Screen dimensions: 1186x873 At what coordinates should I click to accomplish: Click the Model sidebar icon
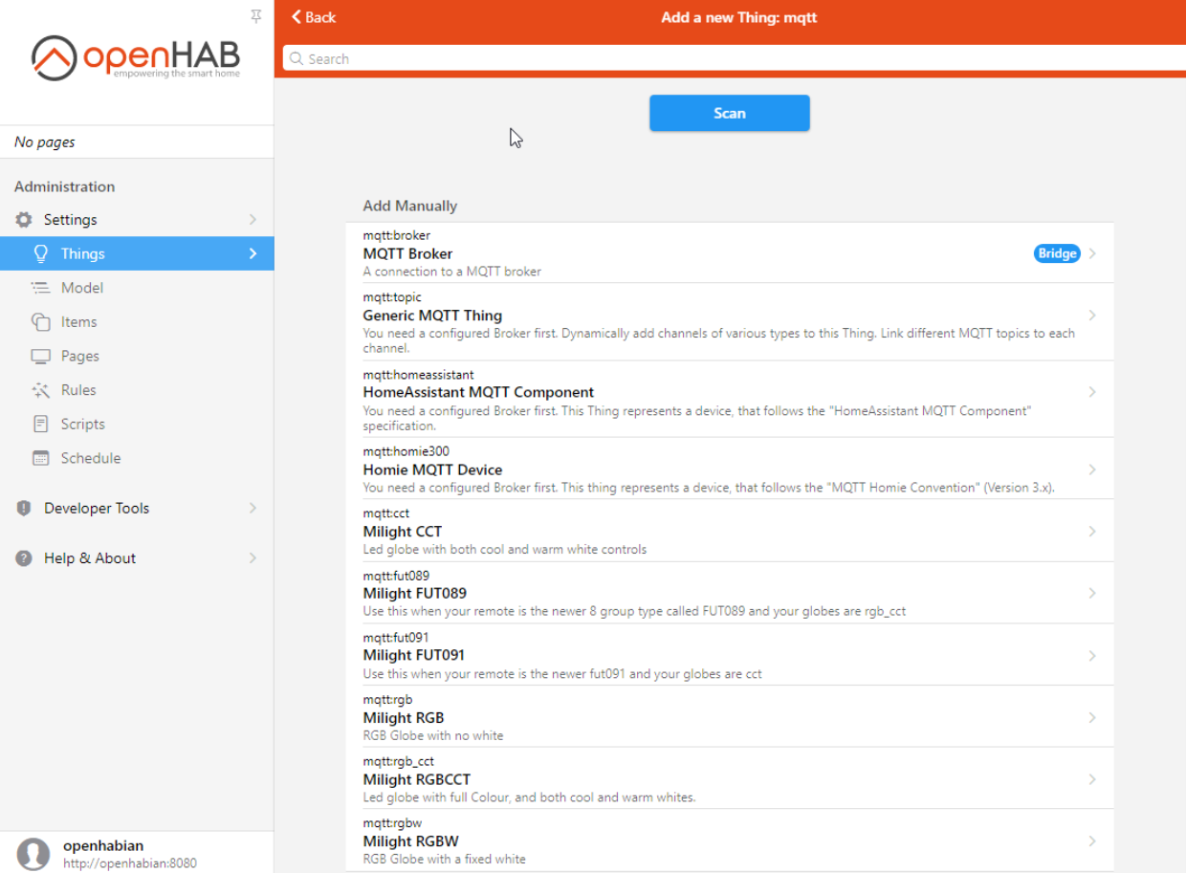(41, 287)
